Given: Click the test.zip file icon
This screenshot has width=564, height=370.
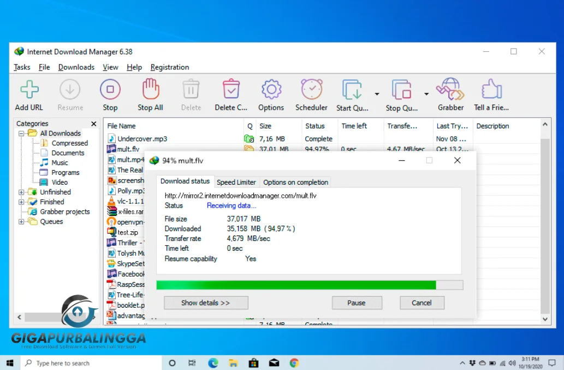Looking at the screenshot, I should [x=111, y=232].
